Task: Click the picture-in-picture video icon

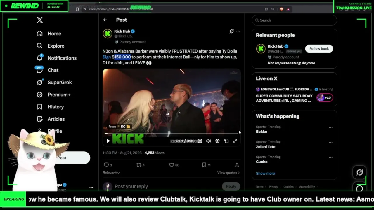Action: (226, 141)
